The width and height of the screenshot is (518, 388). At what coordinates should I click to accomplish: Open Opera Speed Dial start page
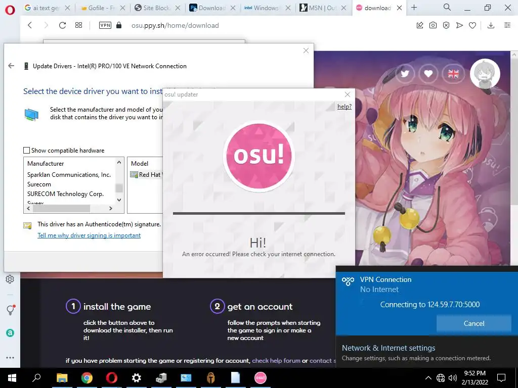(x=78, y=25)
